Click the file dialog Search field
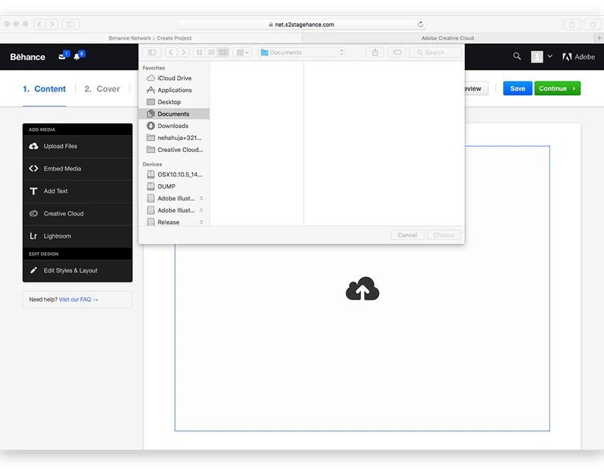Screen dimensions: 604x473 pos(435,52)
